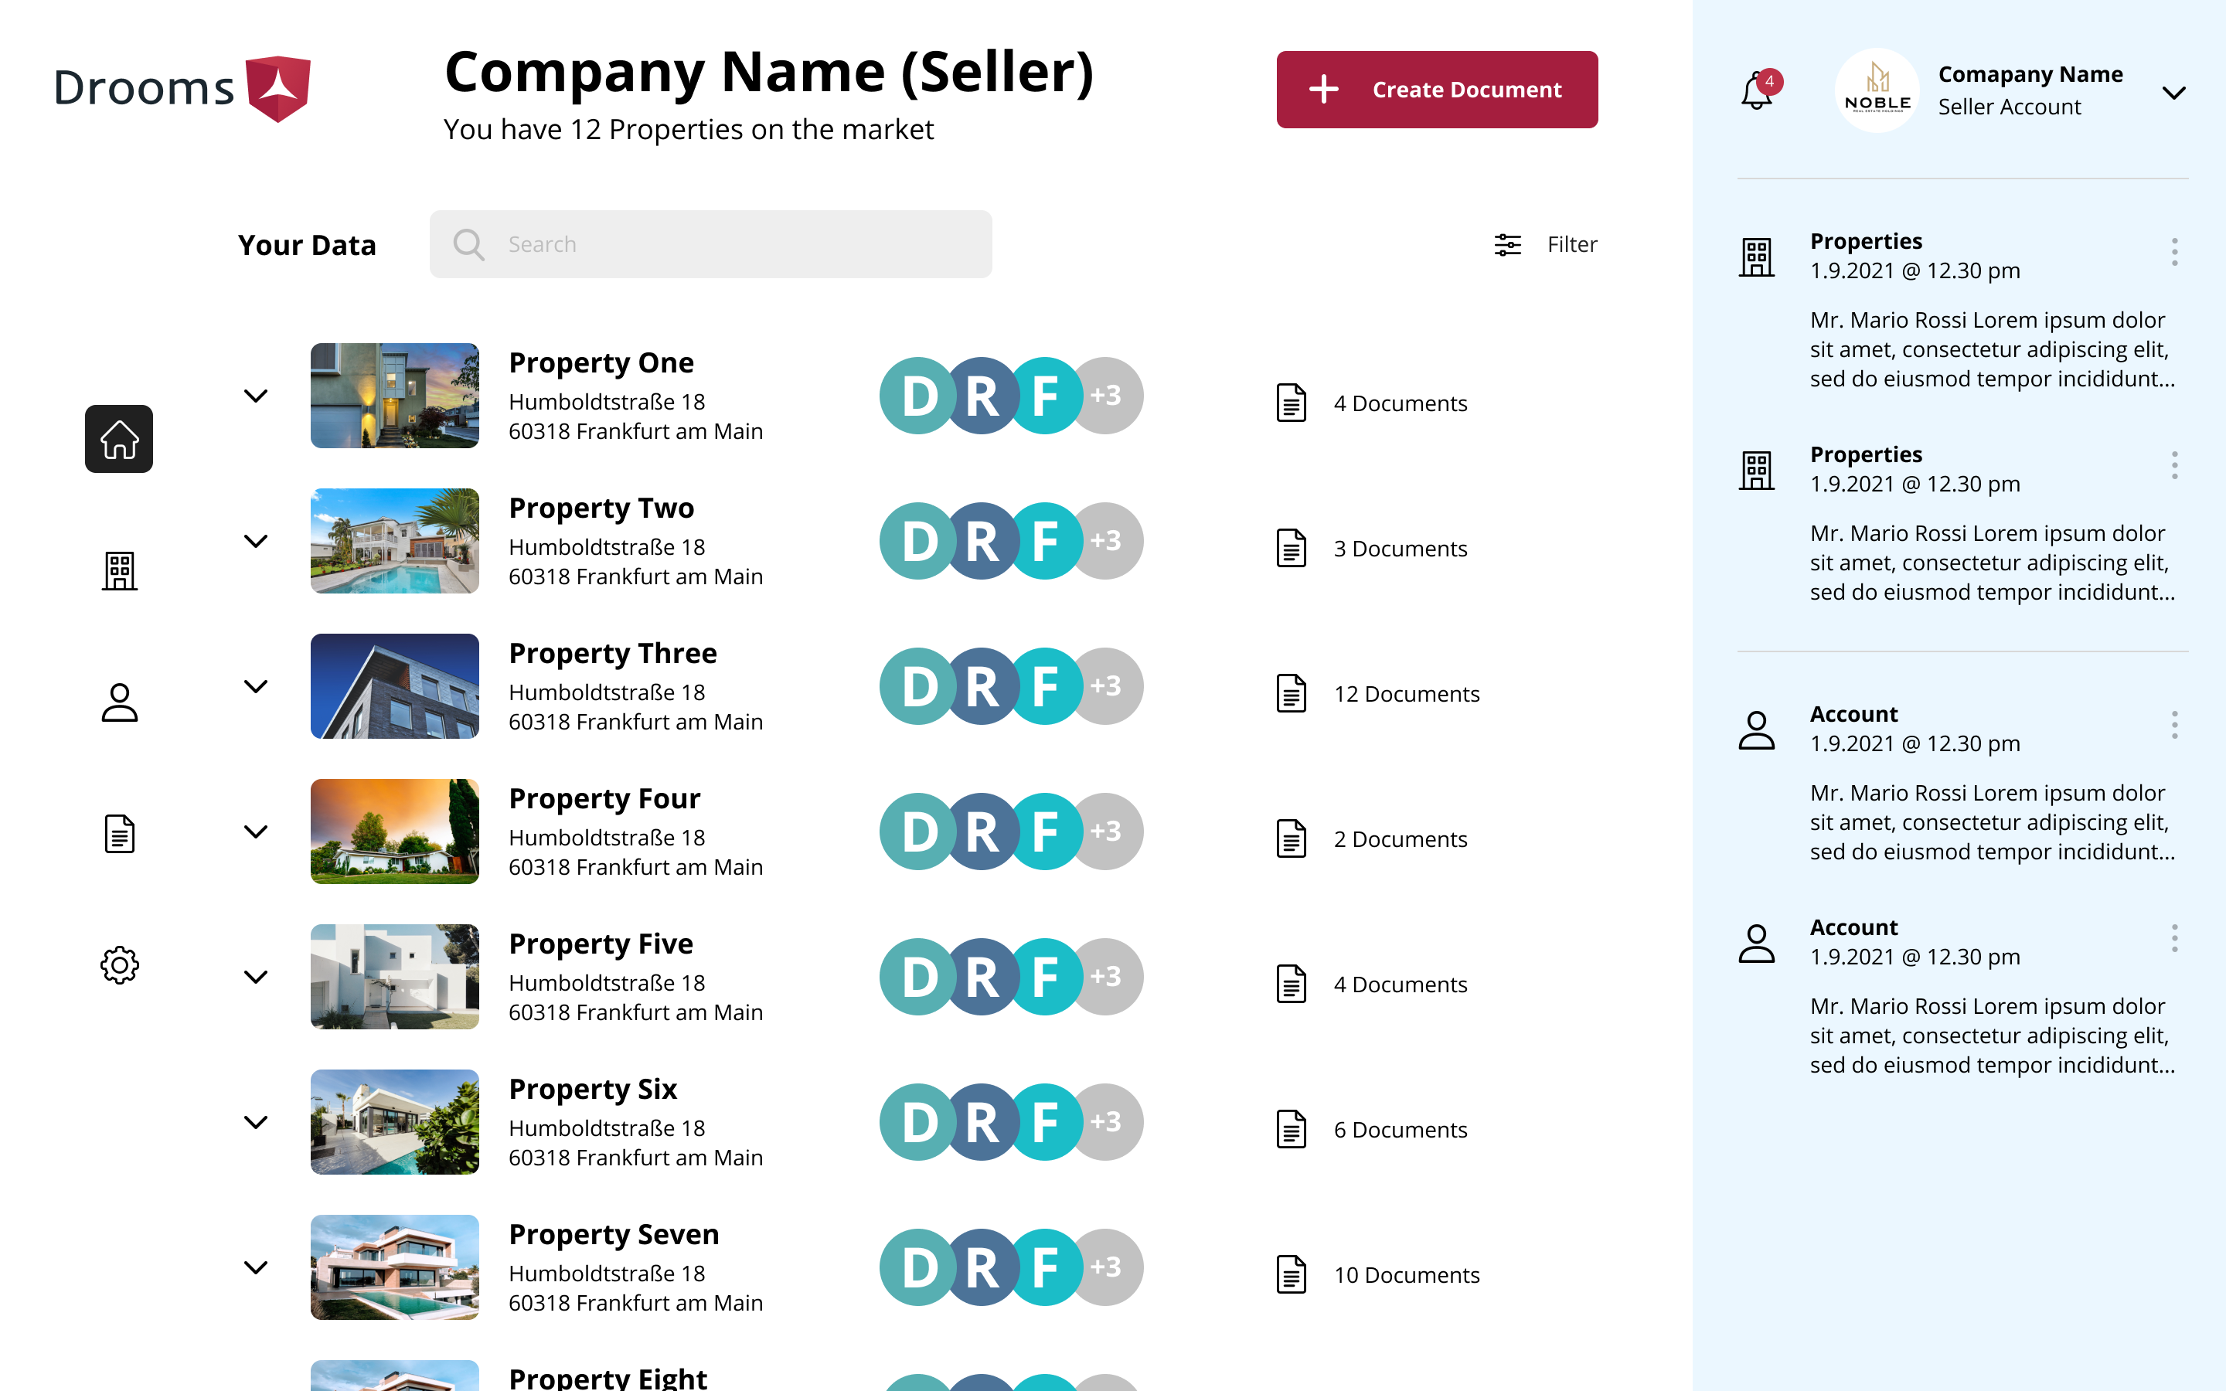Open the 2 Documents link
The height and width of the screenshot is (1391, 2226).
pos(1400,839)
